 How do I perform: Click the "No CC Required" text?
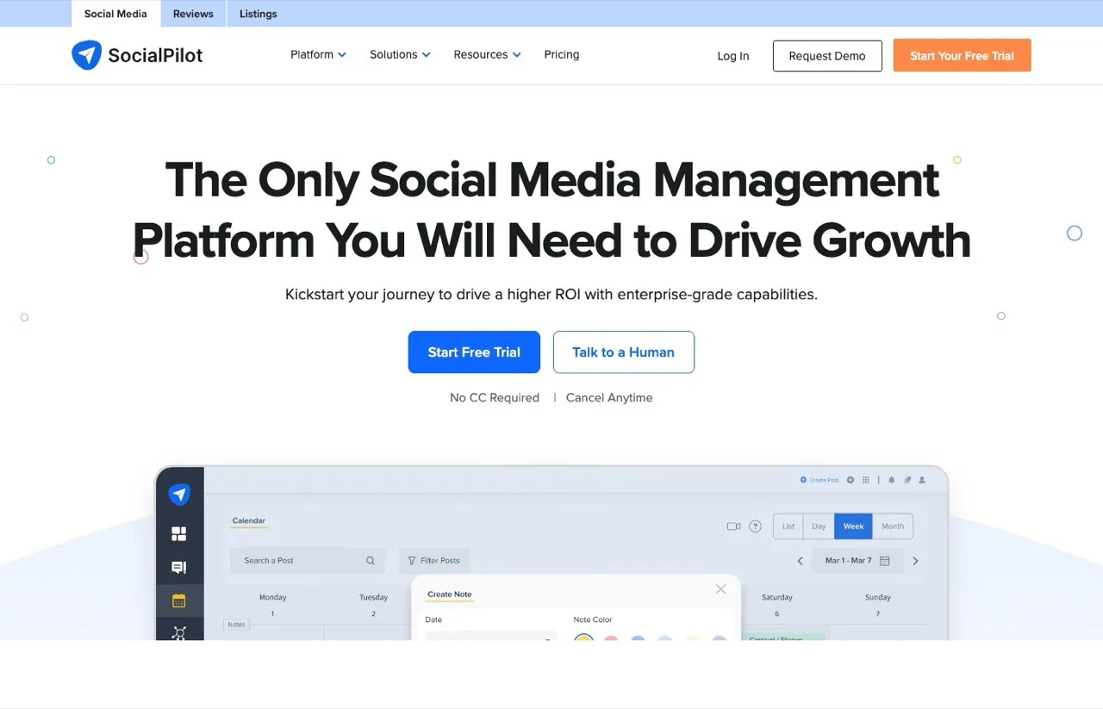(495, 397)
